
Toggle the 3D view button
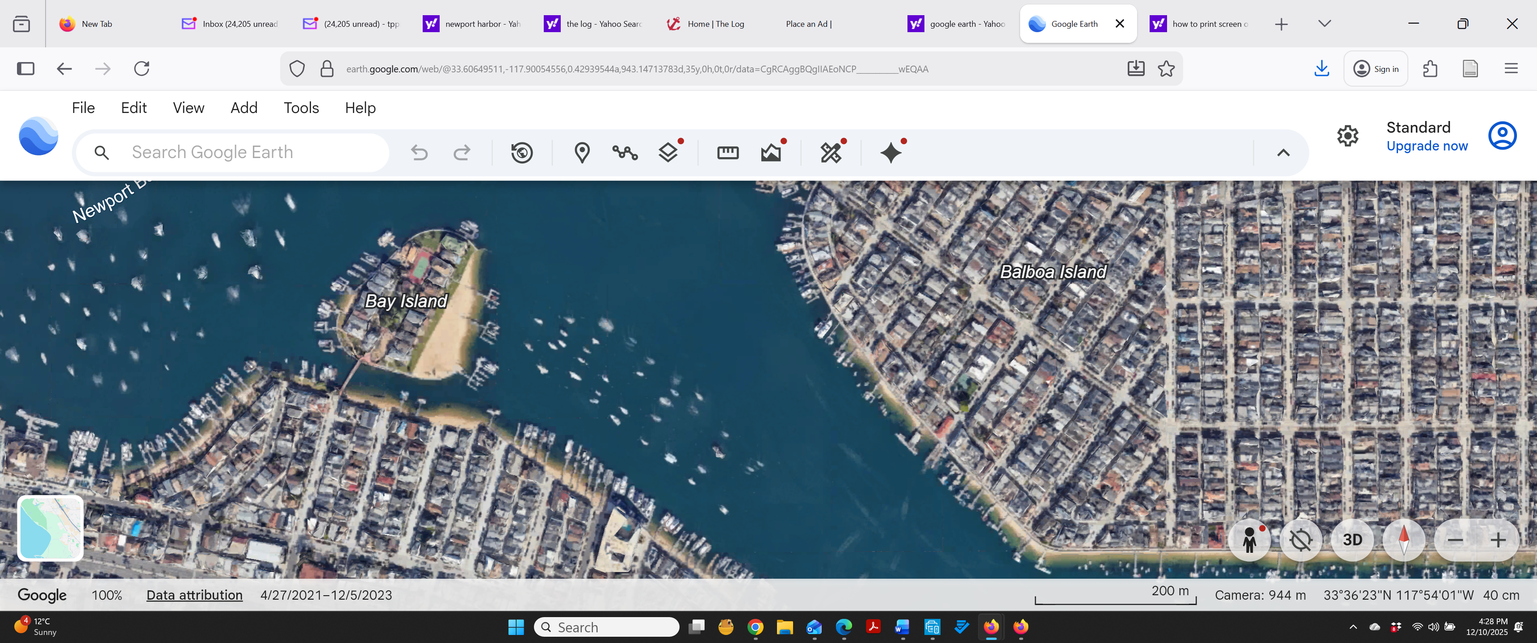coord(1352,540)
